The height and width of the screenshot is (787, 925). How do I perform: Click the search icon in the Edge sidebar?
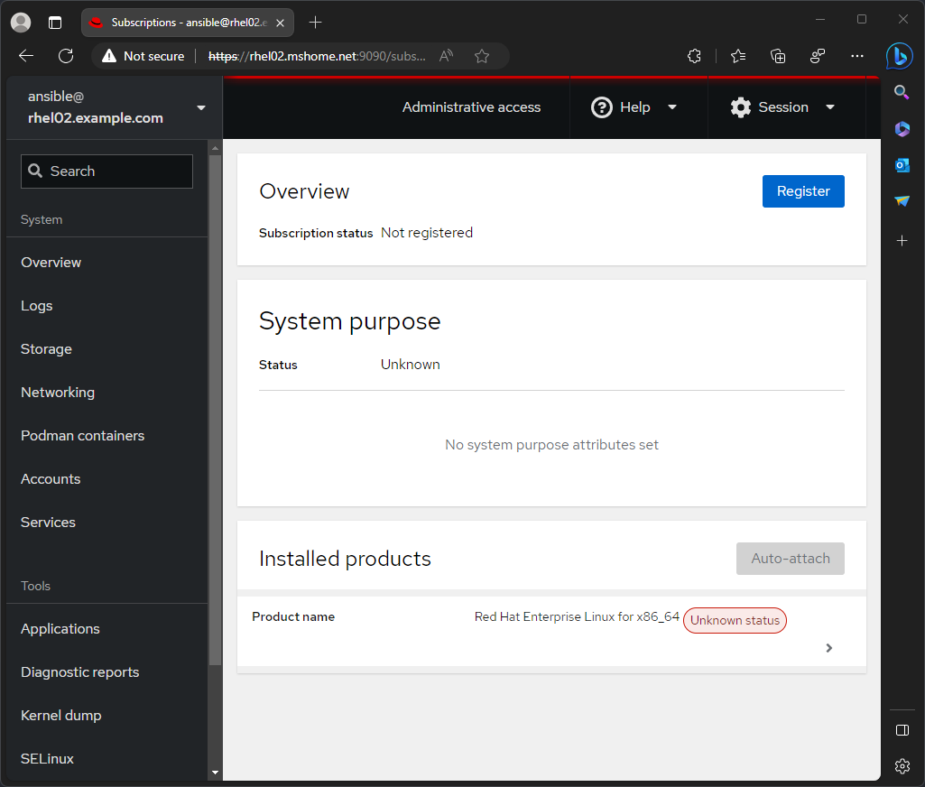tap(902, 92)
